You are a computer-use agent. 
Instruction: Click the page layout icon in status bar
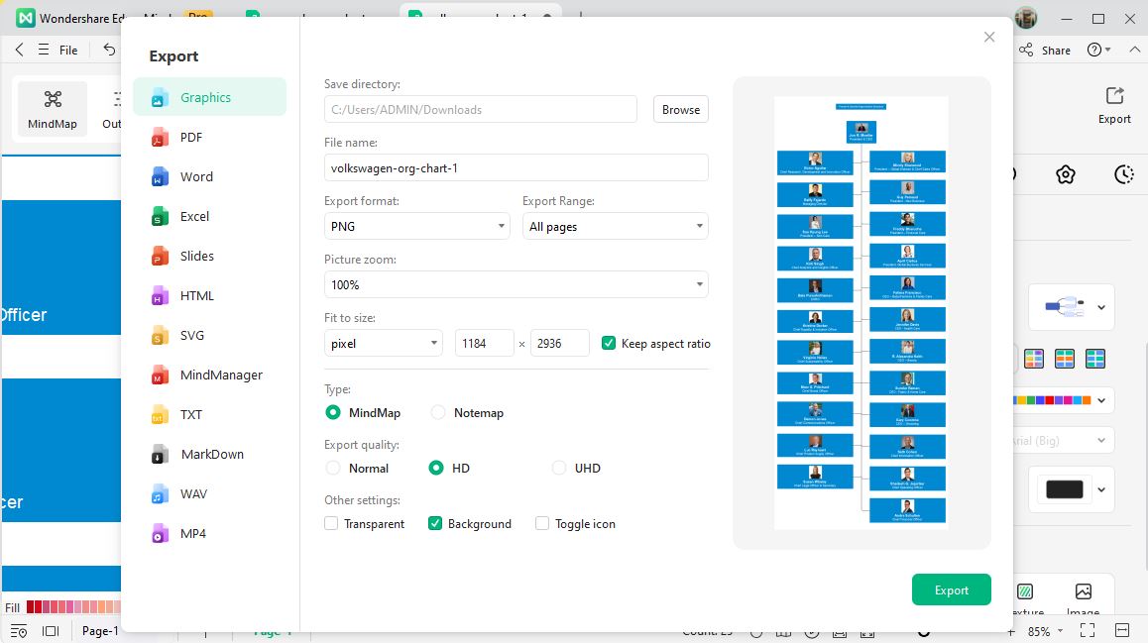coord(51,630)
